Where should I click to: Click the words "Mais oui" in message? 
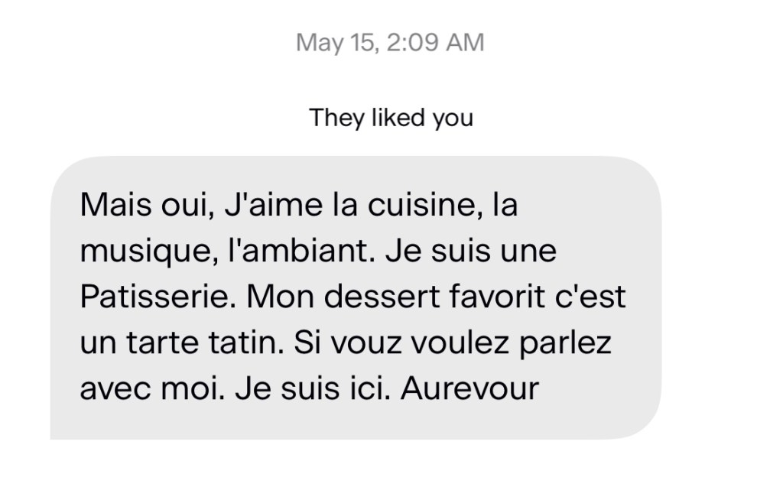[x=142, y=206]
